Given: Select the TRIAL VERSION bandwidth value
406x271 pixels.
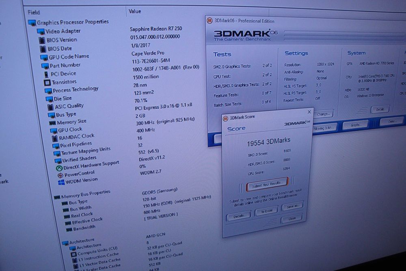Looking at the screenshot, I should pos(161,217).
